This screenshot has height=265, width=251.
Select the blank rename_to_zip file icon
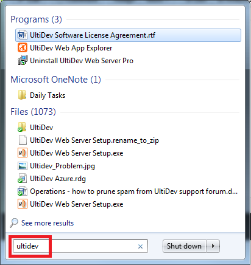pyautogui.click(x=22, y=140)
